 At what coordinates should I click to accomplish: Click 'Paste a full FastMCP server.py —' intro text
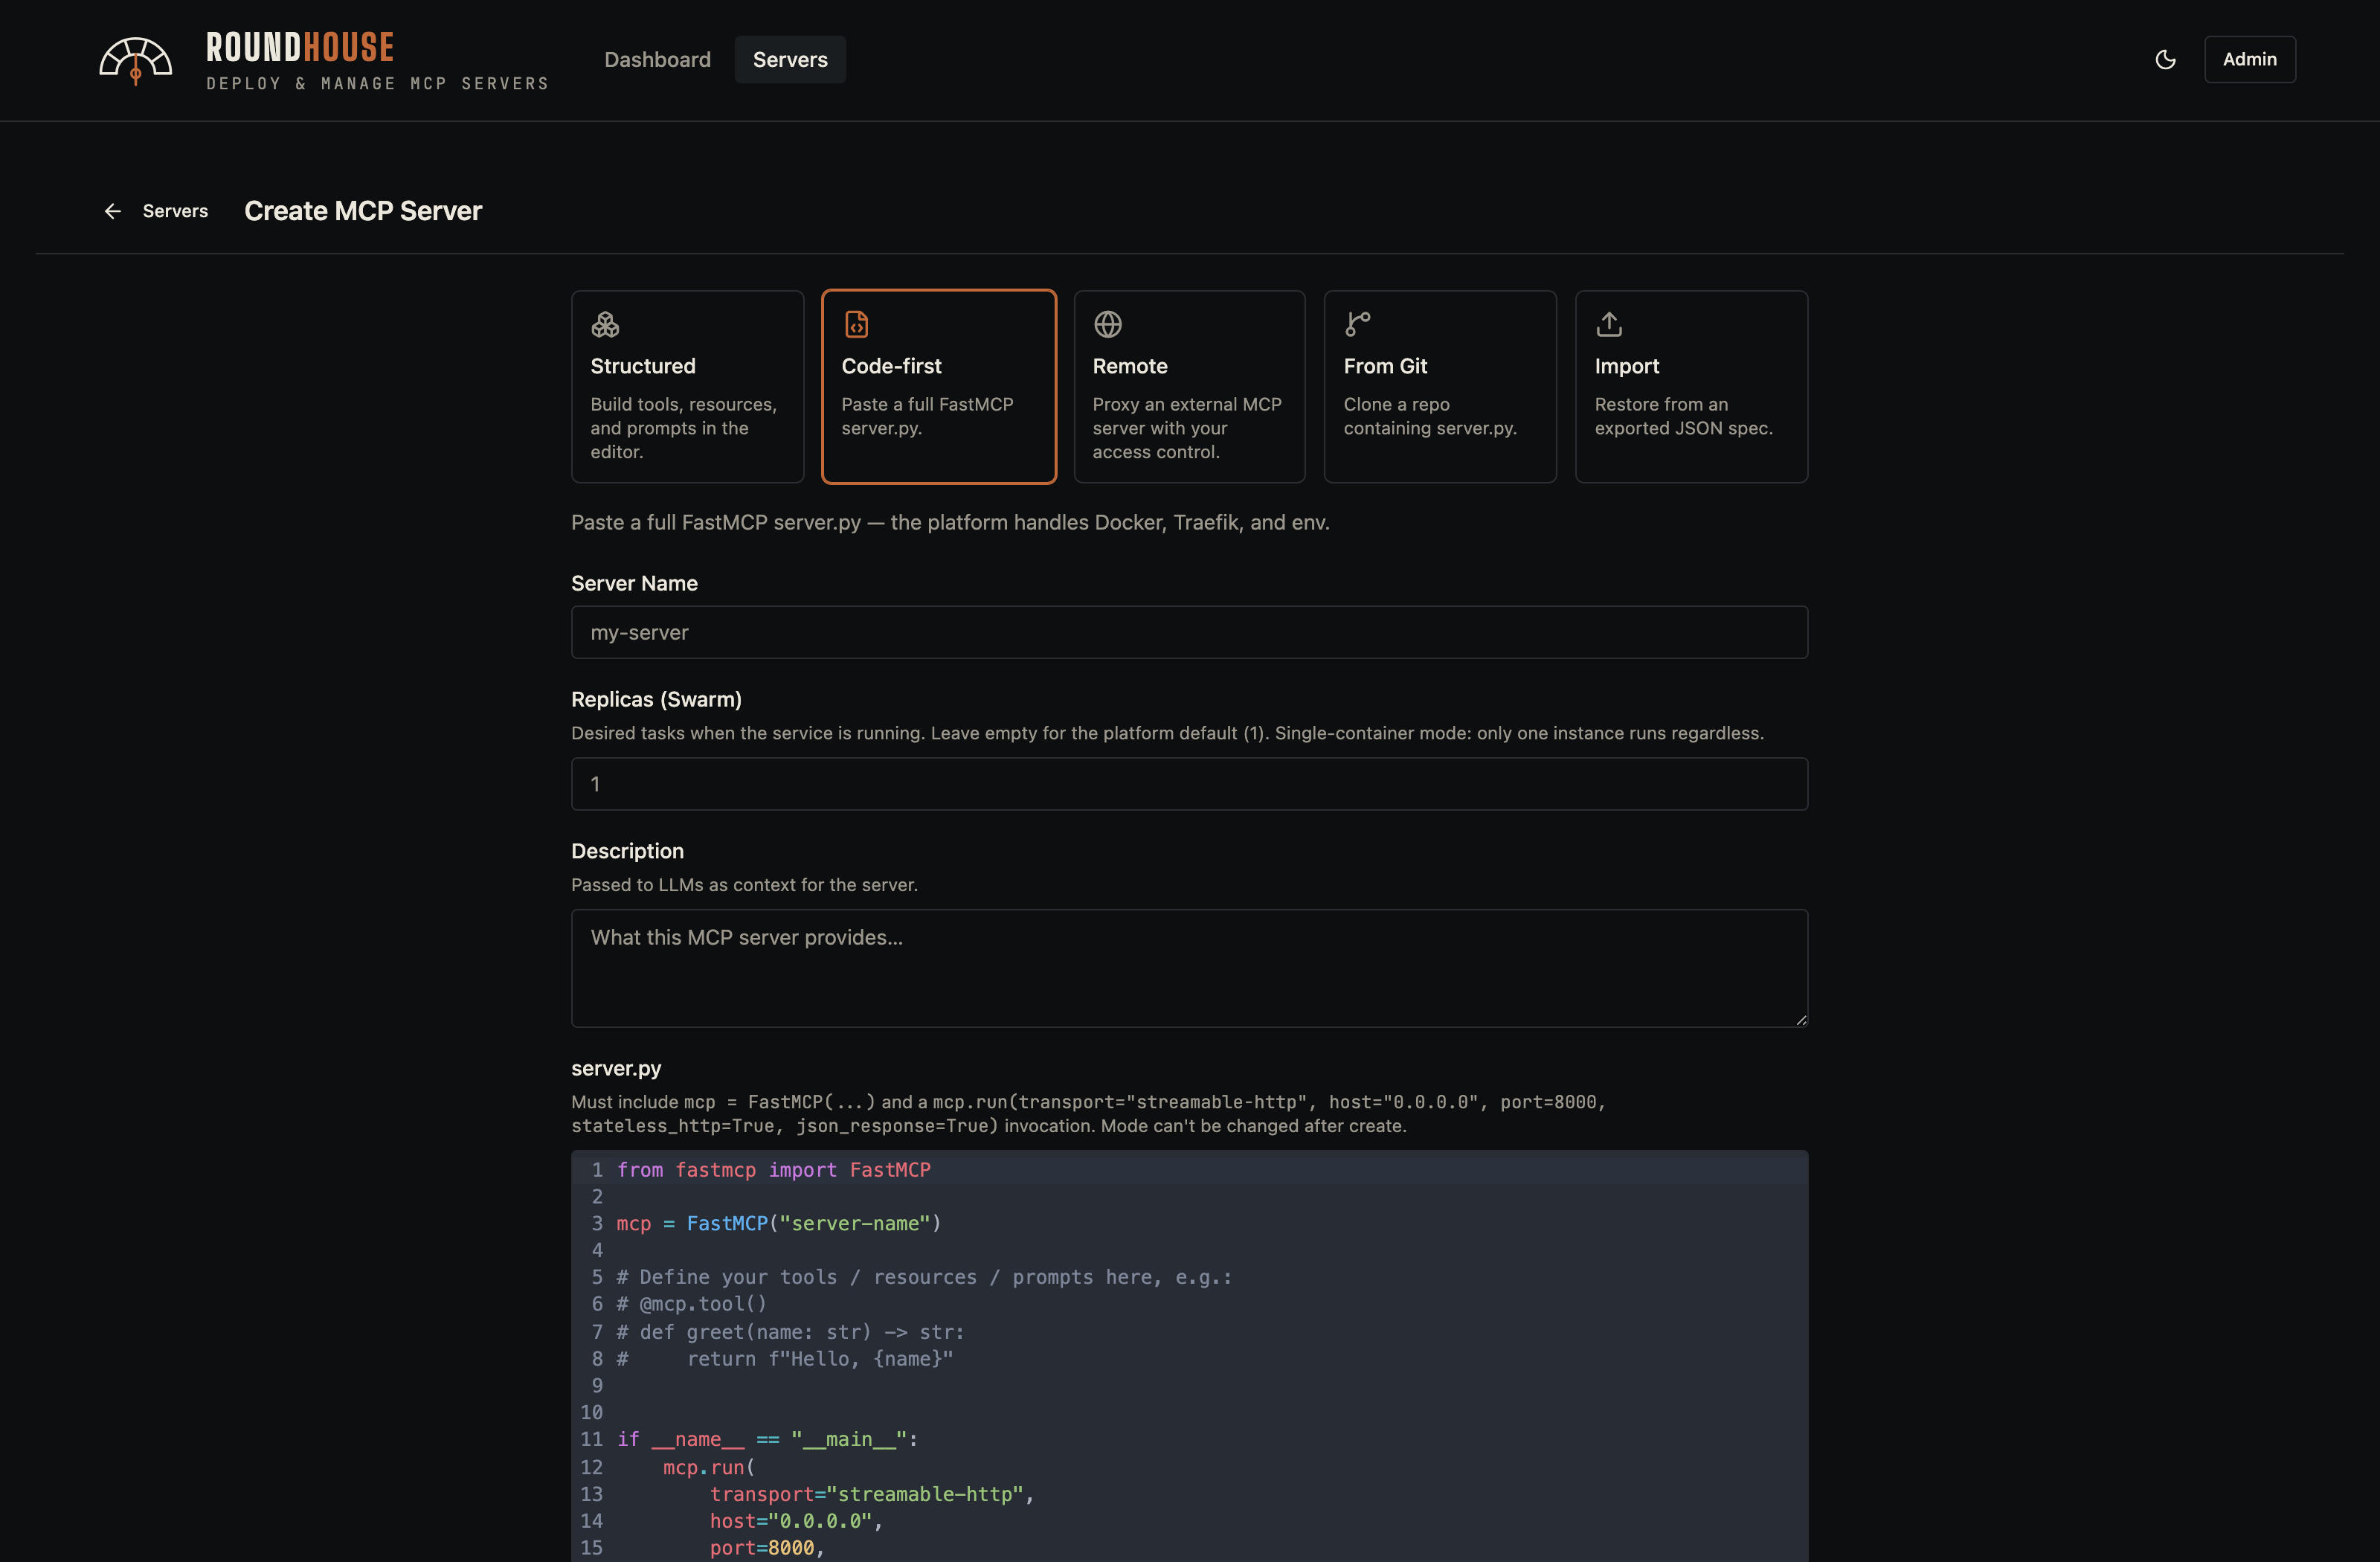[x=950, y=522]
